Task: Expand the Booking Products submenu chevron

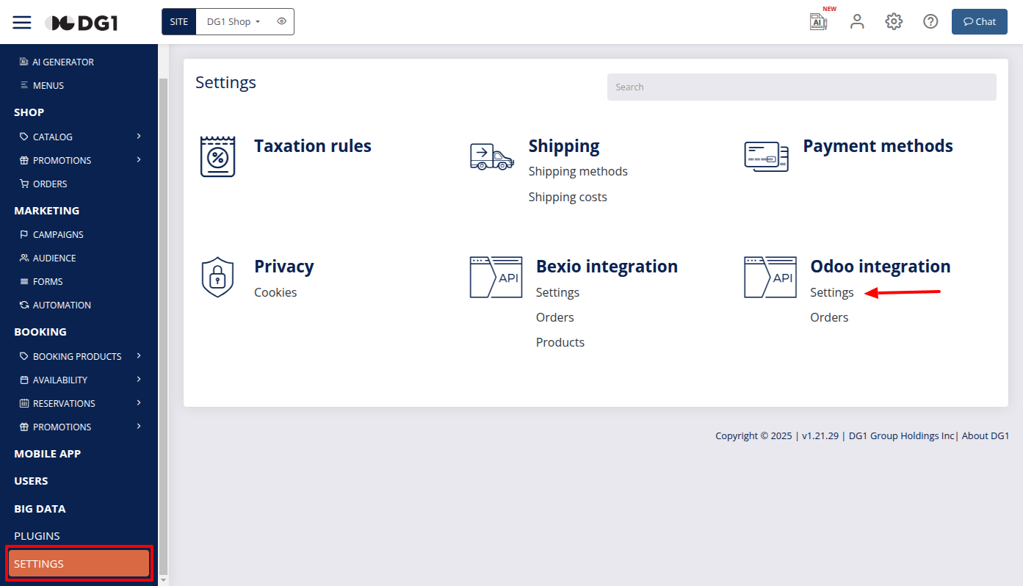Action: 139,355
